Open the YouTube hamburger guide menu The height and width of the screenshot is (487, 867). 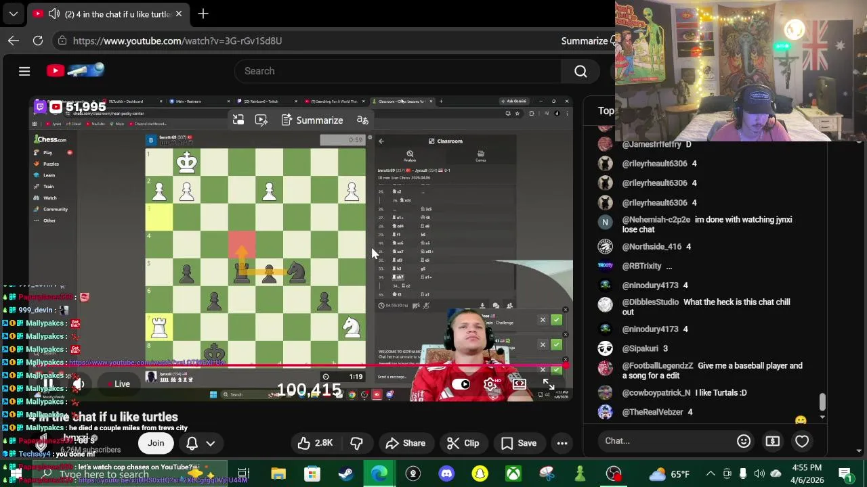tap(24, 71)
